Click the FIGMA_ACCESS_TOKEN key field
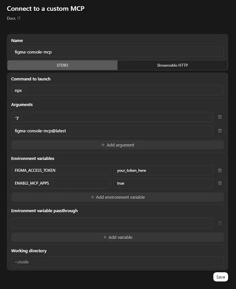This screenshot has width=236, height=289. pos(61,170)
